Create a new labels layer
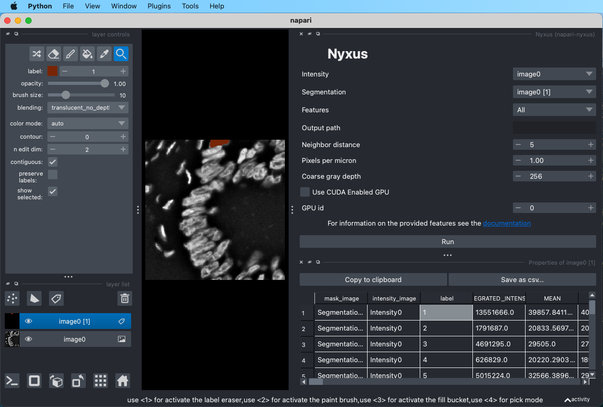603x407 pixels. (56, 298)
